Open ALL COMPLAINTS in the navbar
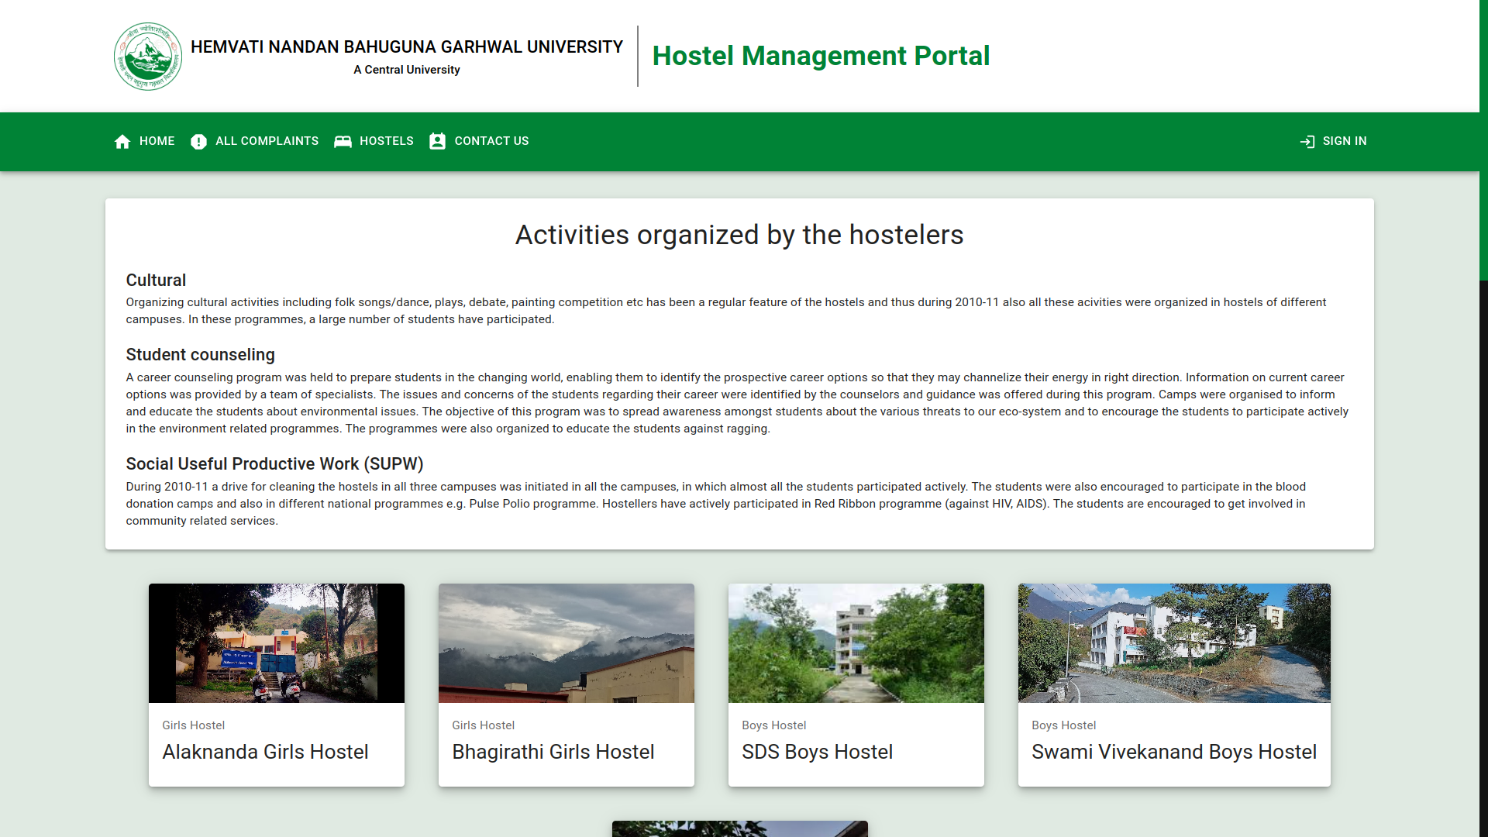The image size is (1488, 837). point(267,141)
